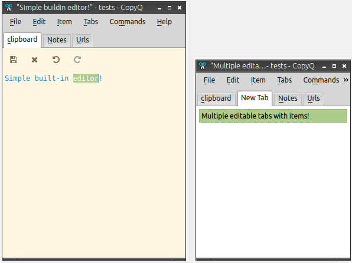
Task: Undo the last edit in the editor
Action: coord(56,60)
